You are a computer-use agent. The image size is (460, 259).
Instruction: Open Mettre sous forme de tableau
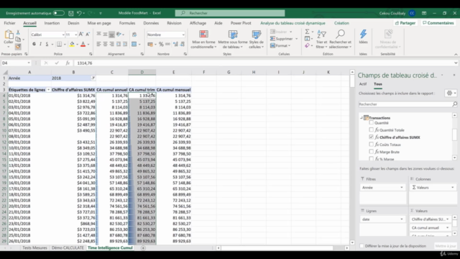pyautogui.click(x=233, y=39)
